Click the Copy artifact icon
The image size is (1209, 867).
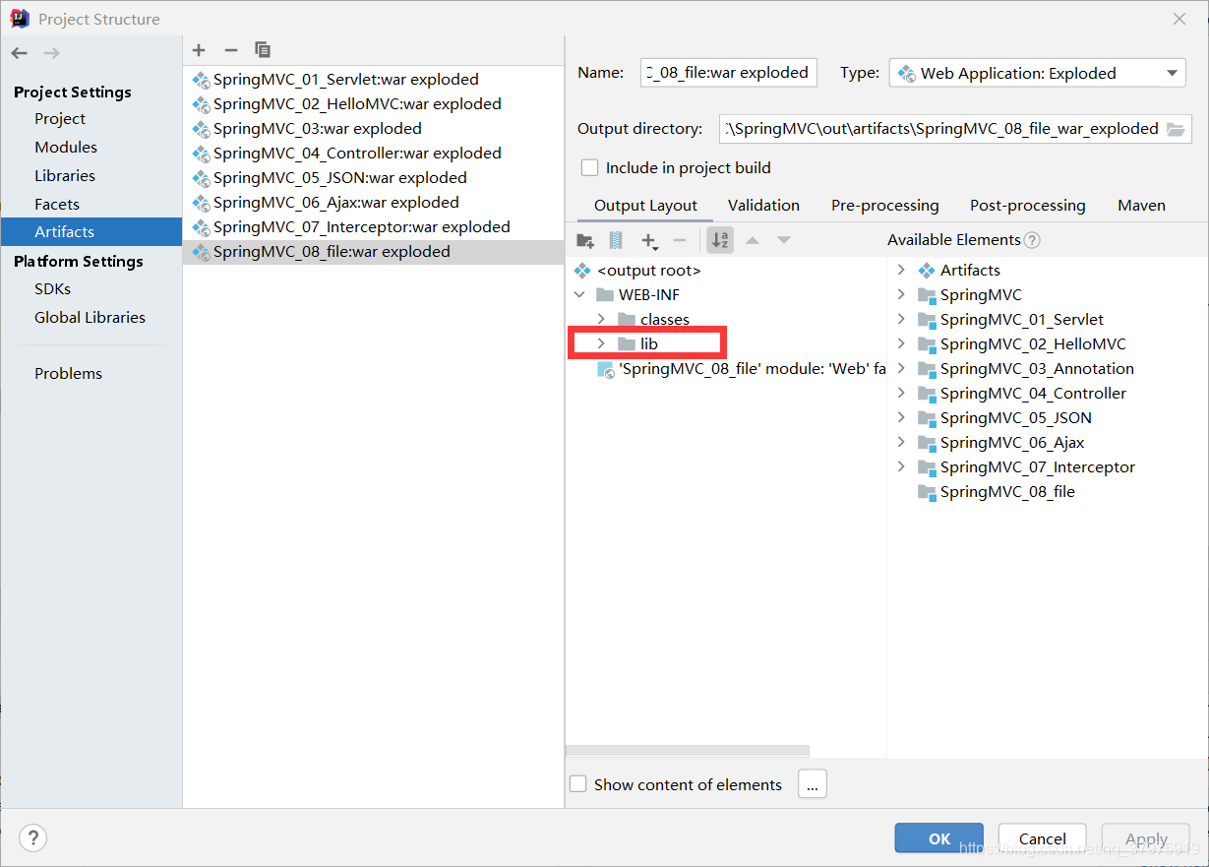pos(263,49)
